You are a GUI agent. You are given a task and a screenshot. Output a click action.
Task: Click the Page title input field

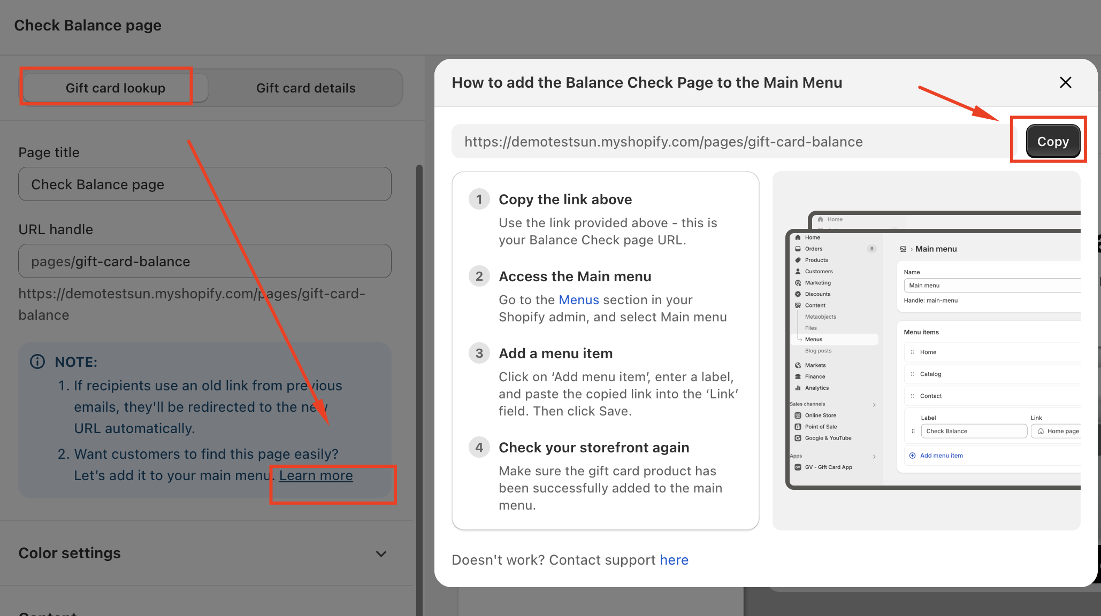tap(205, 184)
